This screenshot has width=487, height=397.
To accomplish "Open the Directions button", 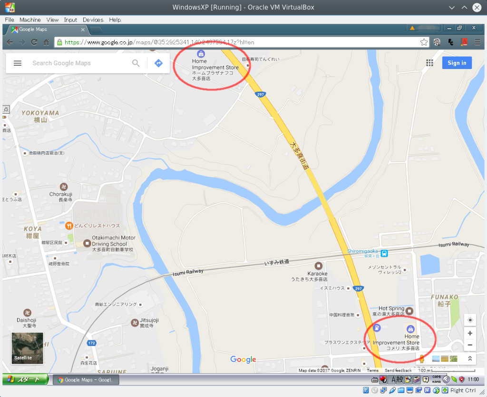I will click(x=158, y=63).
